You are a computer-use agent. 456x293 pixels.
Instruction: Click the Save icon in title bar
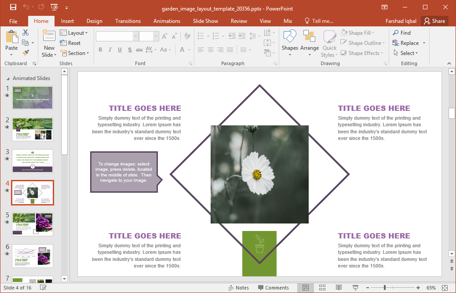click(x=13, y=7)
